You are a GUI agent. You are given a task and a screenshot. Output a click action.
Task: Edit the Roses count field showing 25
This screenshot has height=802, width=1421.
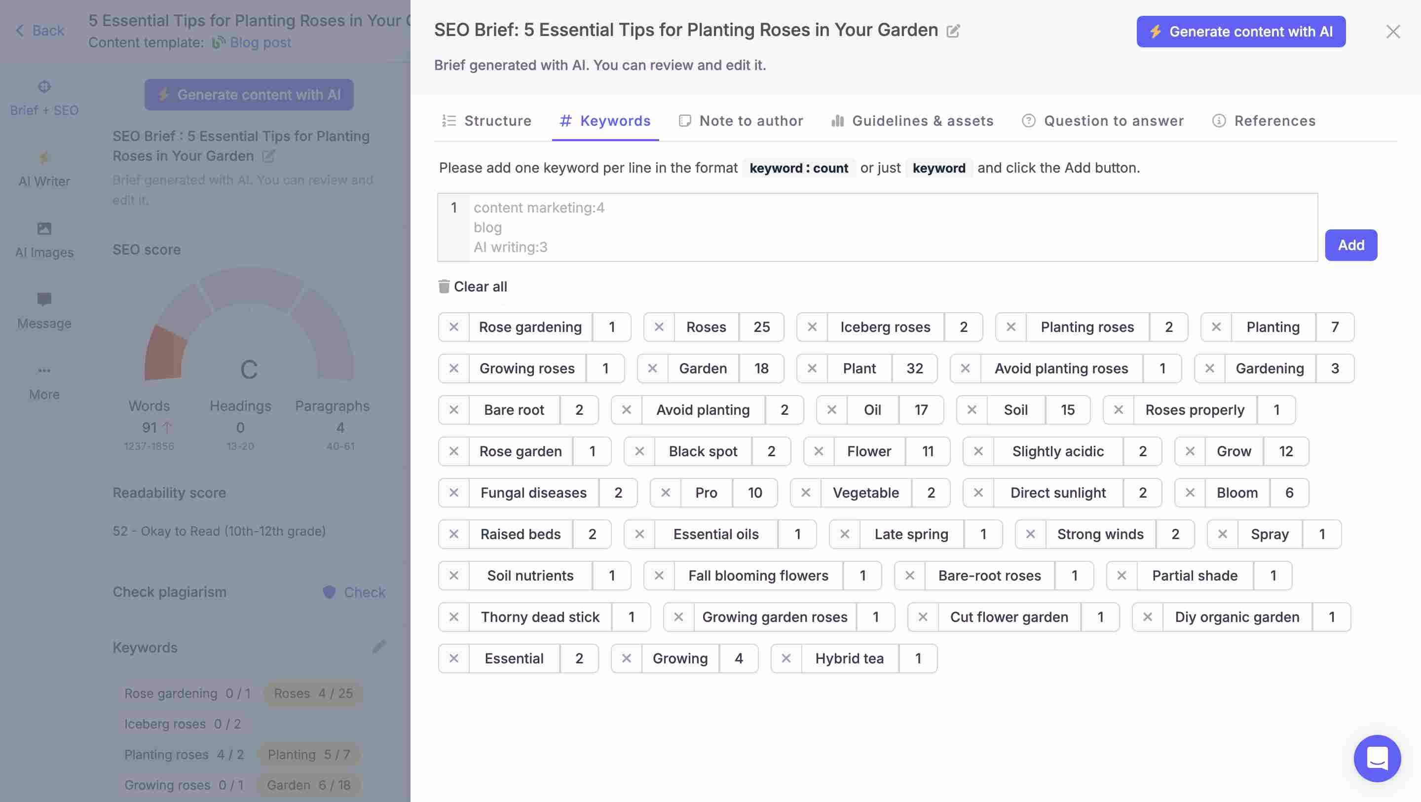pos(761,327)
